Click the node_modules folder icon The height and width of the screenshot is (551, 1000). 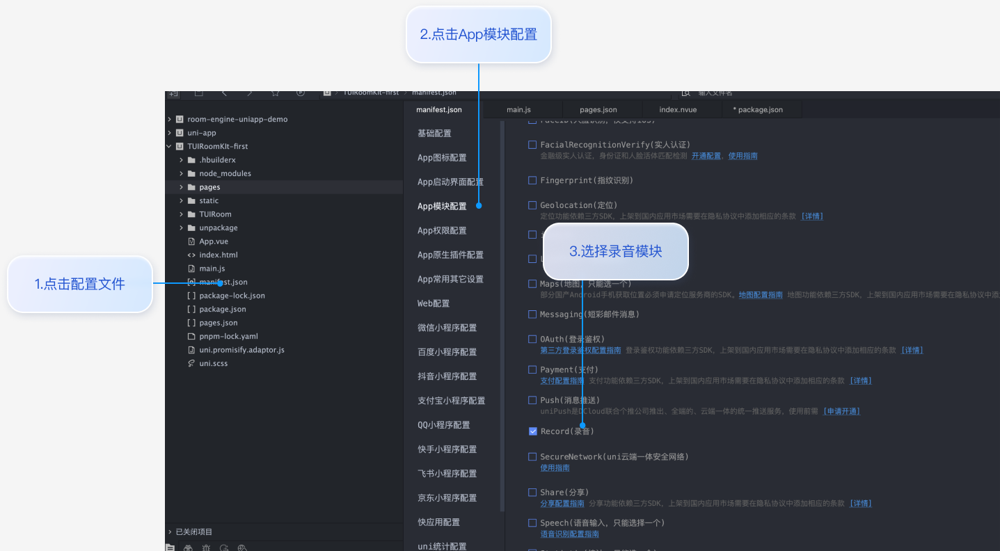coord(191,173)
